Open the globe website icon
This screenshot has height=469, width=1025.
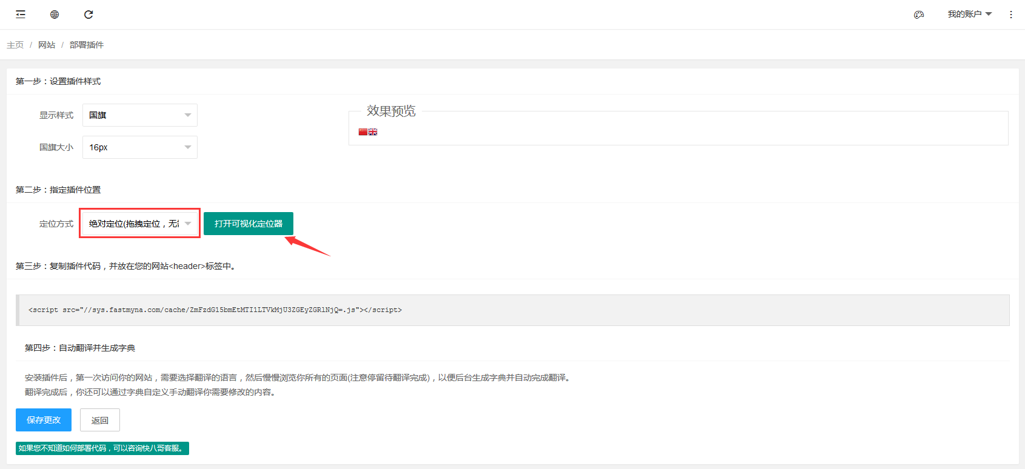click(x=55, y=15)
